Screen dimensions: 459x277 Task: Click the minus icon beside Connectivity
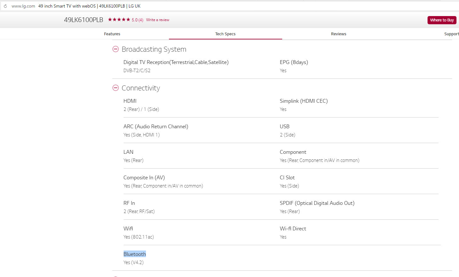[x=115, y=88]
